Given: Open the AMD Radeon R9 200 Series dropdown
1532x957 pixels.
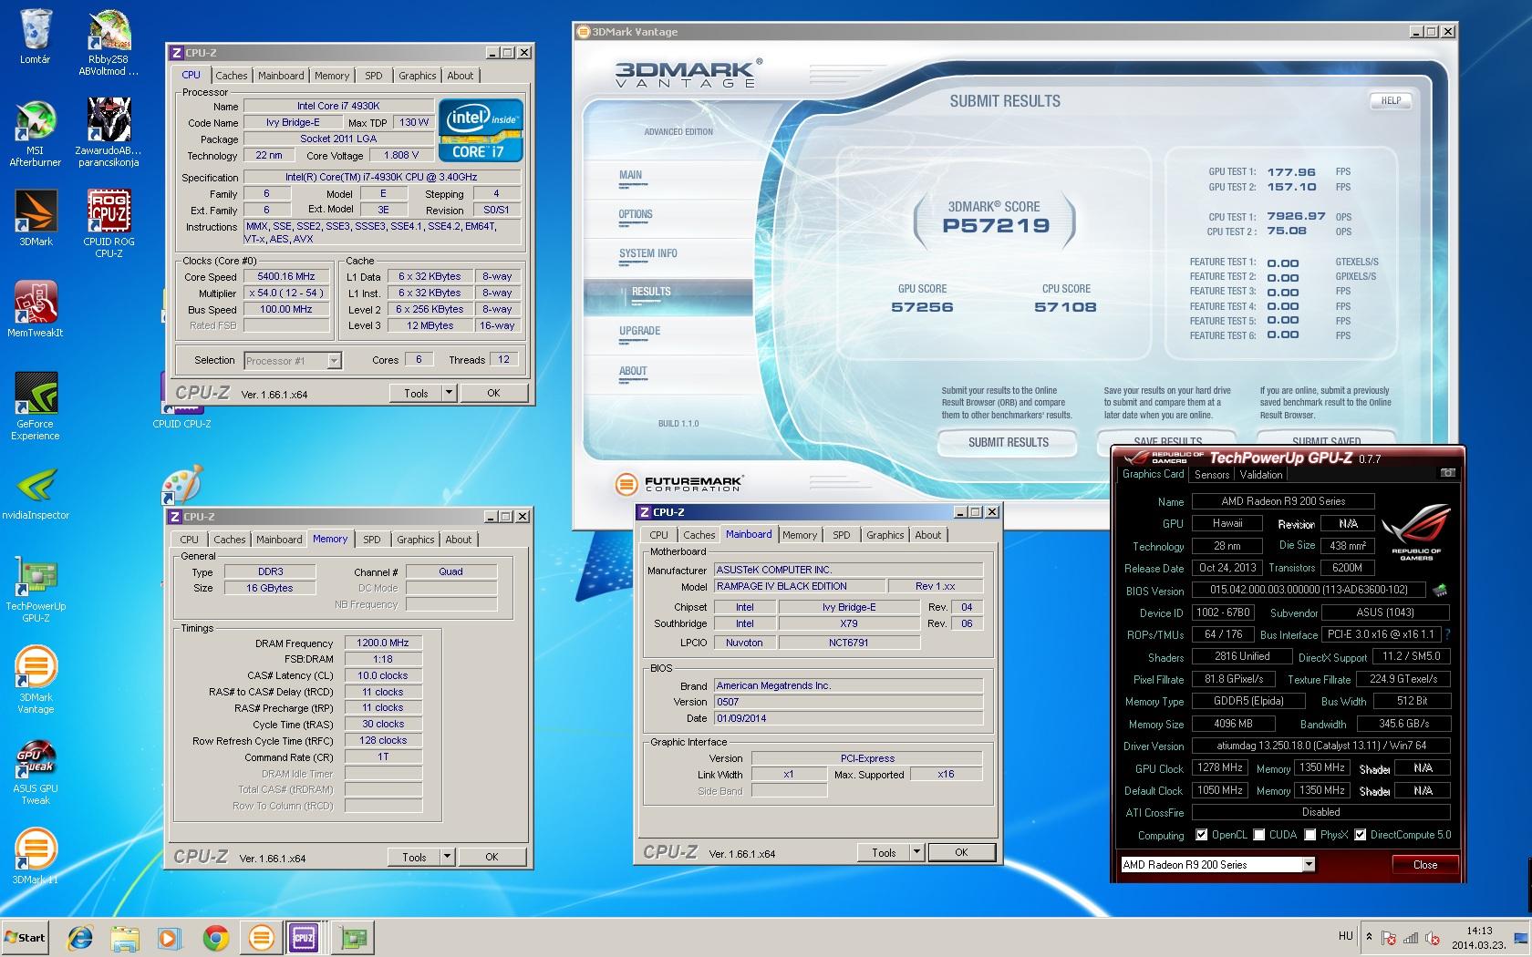Looking at the screenshot, I should (x=1217, y=864).
